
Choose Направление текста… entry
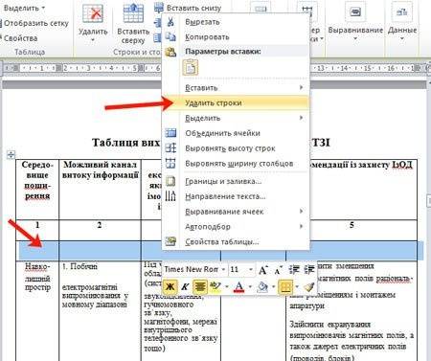click(235, 196)
